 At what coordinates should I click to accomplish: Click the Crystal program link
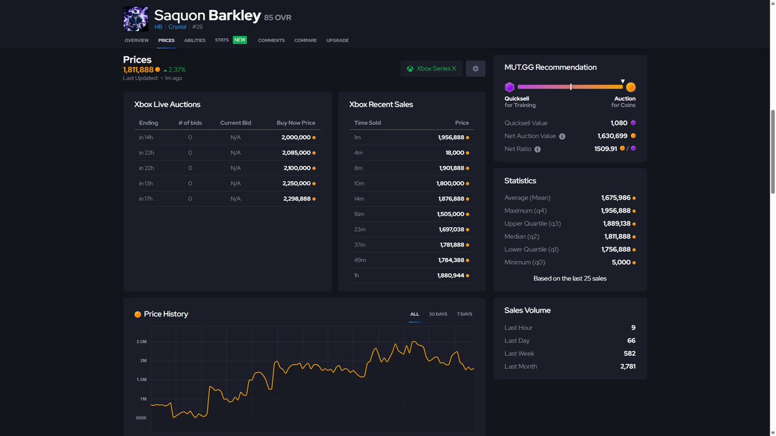pyautogui.click(x=177, y=27)
